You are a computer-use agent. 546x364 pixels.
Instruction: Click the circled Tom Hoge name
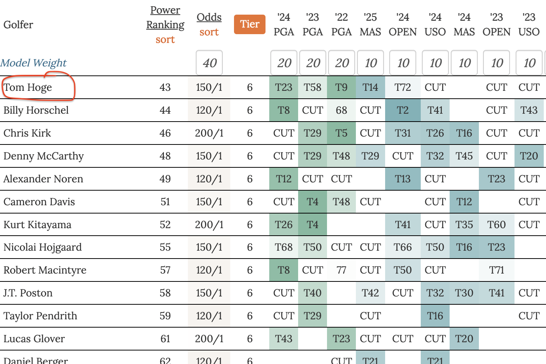click(x=28, y=87)
